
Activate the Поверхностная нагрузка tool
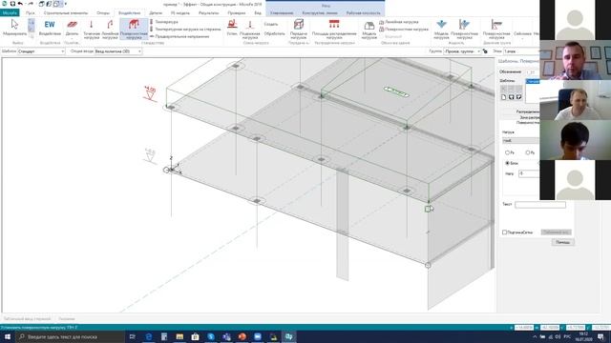134,30
